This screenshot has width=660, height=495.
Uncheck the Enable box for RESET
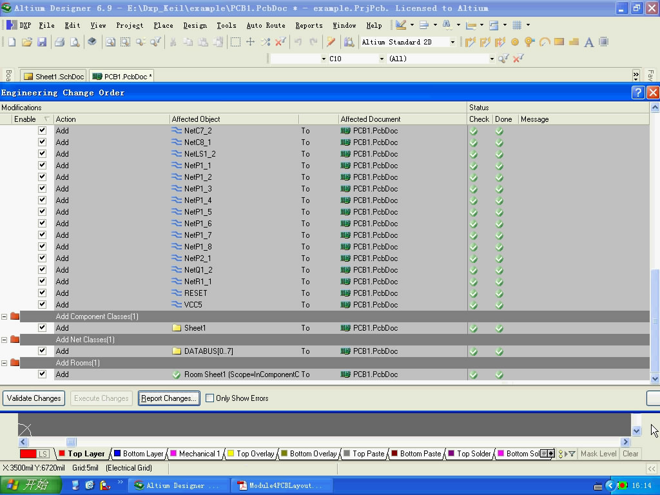[42, 293]
